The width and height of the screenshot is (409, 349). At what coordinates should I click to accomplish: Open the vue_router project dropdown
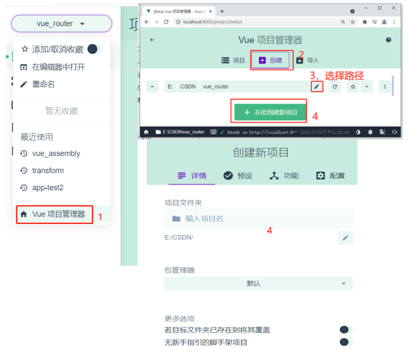coord(62,24)
